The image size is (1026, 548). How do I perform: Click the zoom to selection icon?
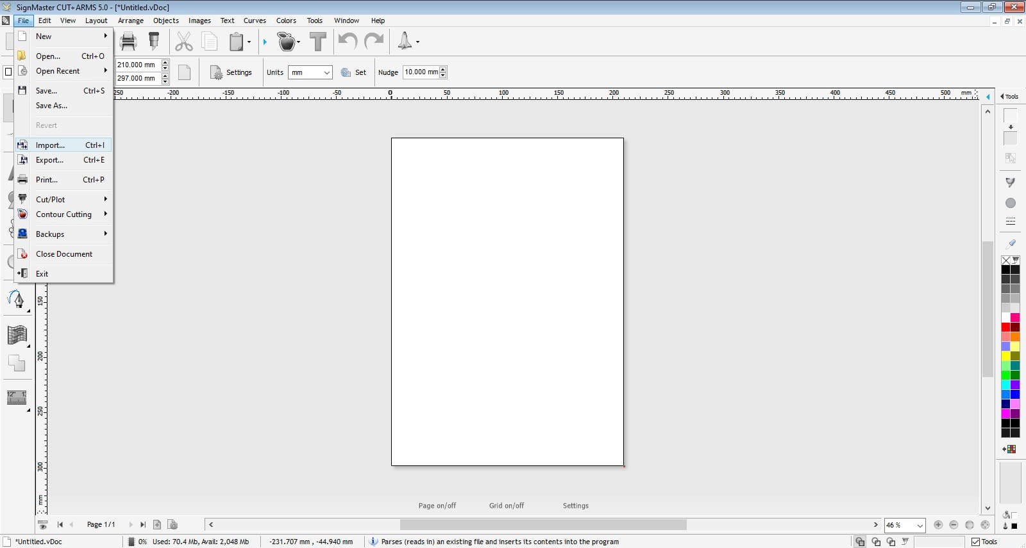click(x=986, y=525)
